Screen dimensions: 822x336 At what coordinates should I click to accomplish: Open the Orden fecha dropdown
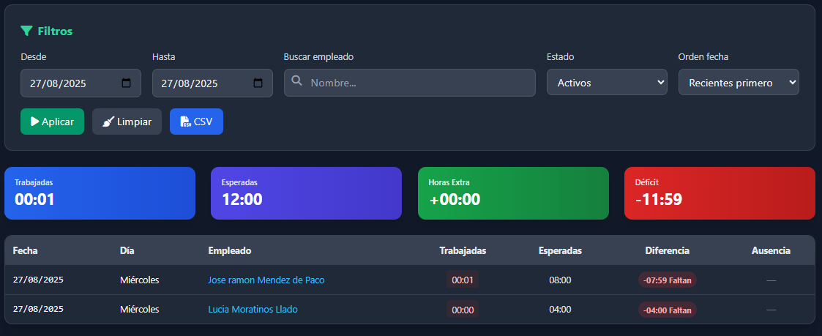pos(739,83)
